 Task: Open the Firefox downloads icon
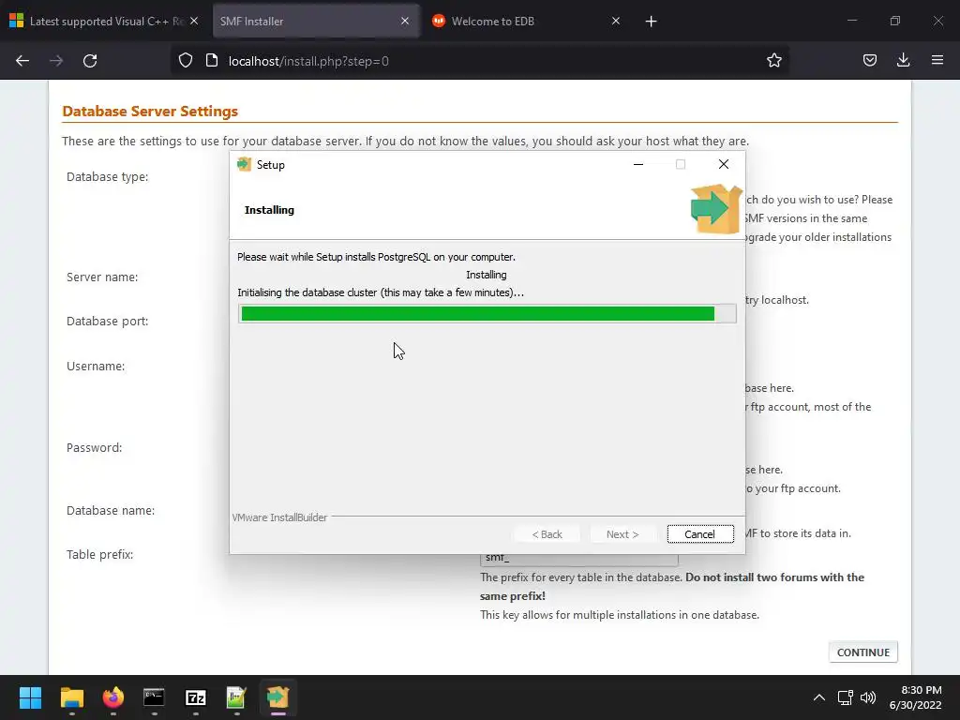coord(903,61)
